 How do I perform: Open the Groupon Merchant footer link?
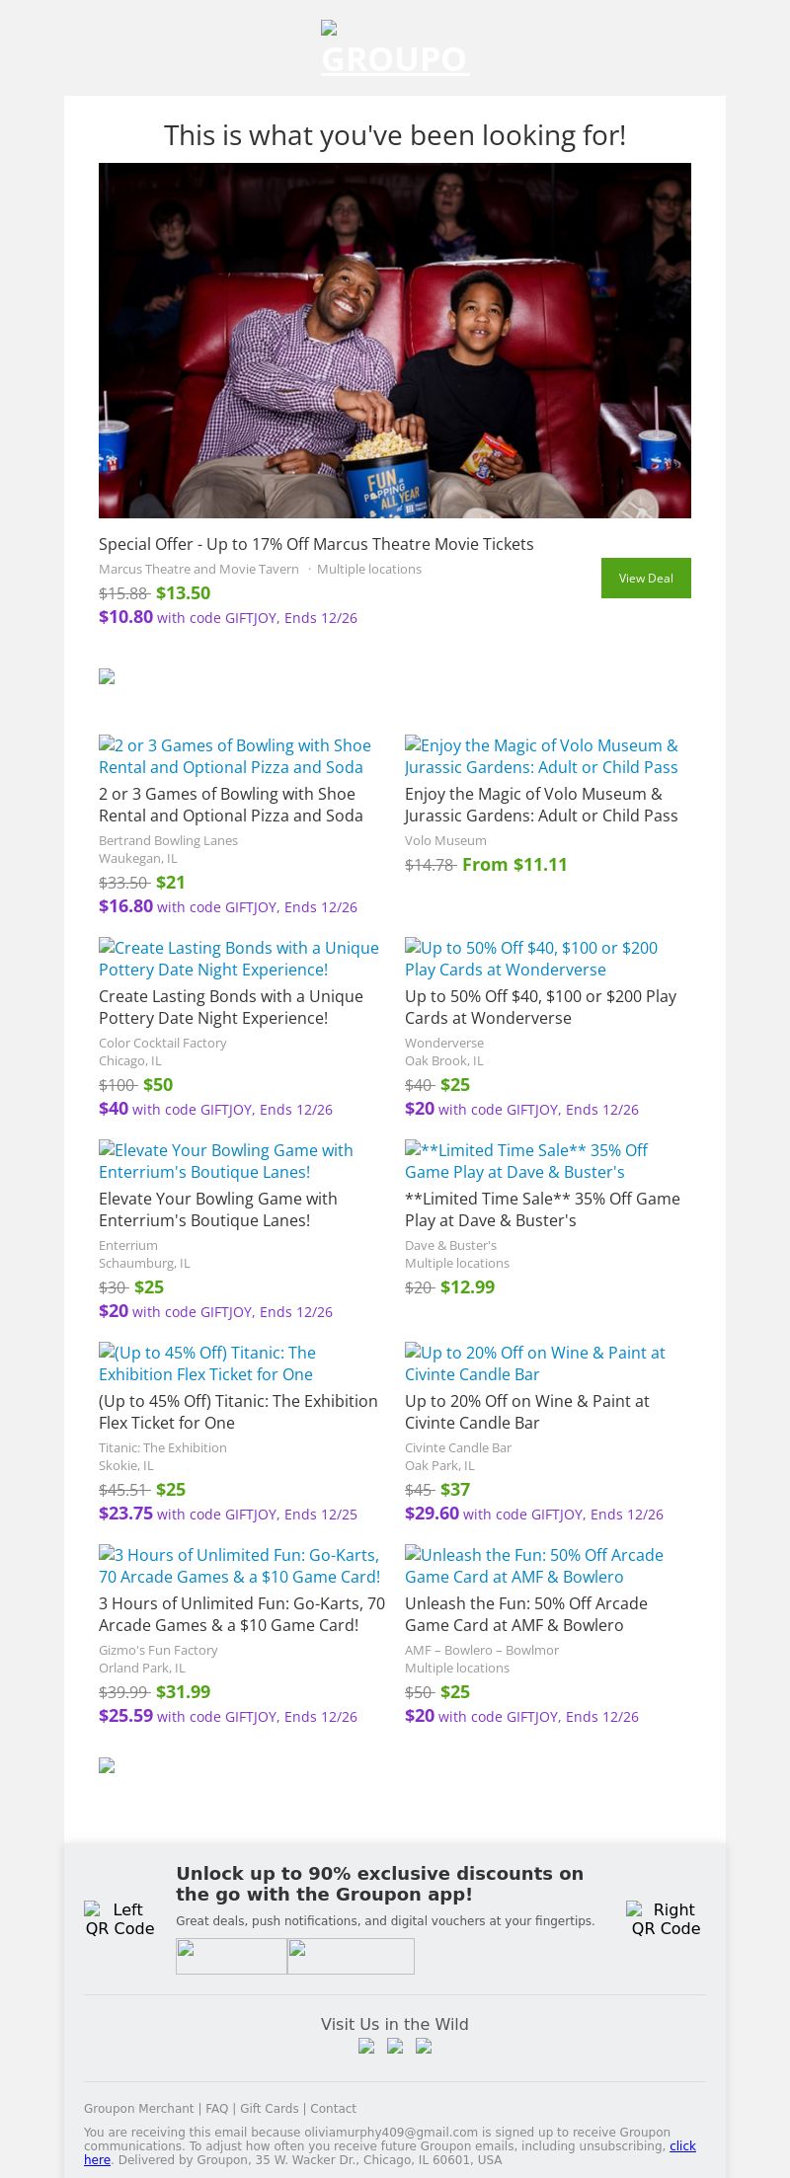138,2108
